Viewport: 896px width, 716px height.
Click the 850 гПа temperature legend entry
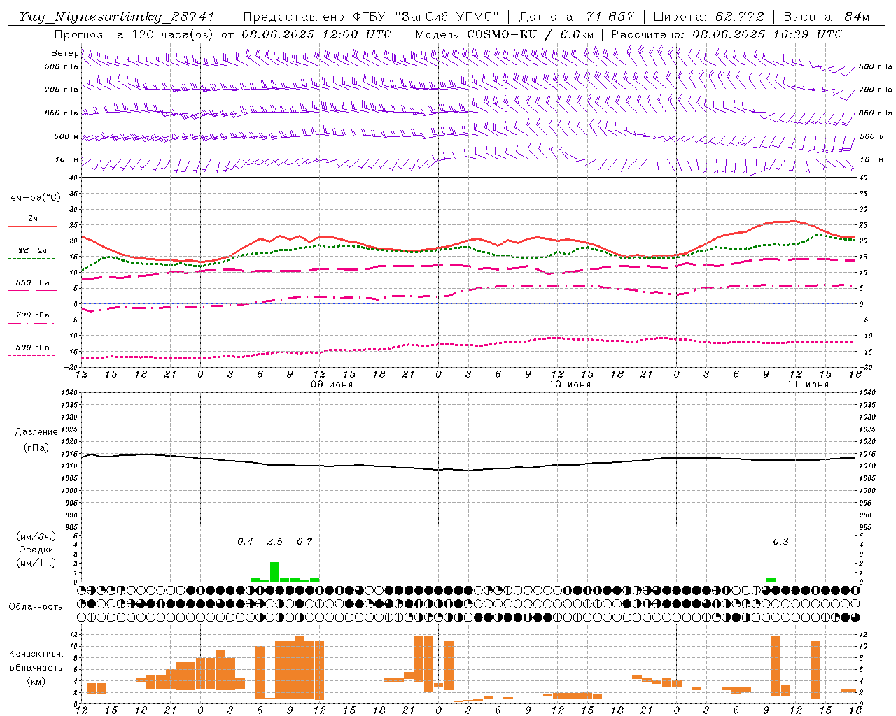pyautogui.click(x=33, y=282)
